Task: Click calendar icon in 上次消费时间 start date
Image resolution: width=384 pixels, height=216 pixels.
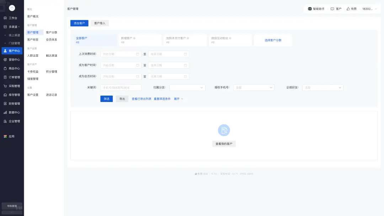Action: [x=137, y=54]
